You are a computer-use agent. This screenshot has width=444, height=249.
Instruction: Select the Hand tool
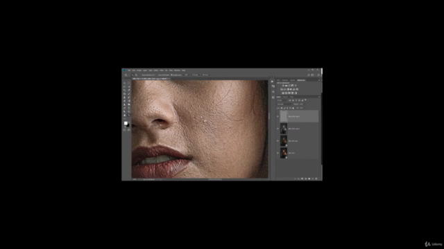coord(125,115)
